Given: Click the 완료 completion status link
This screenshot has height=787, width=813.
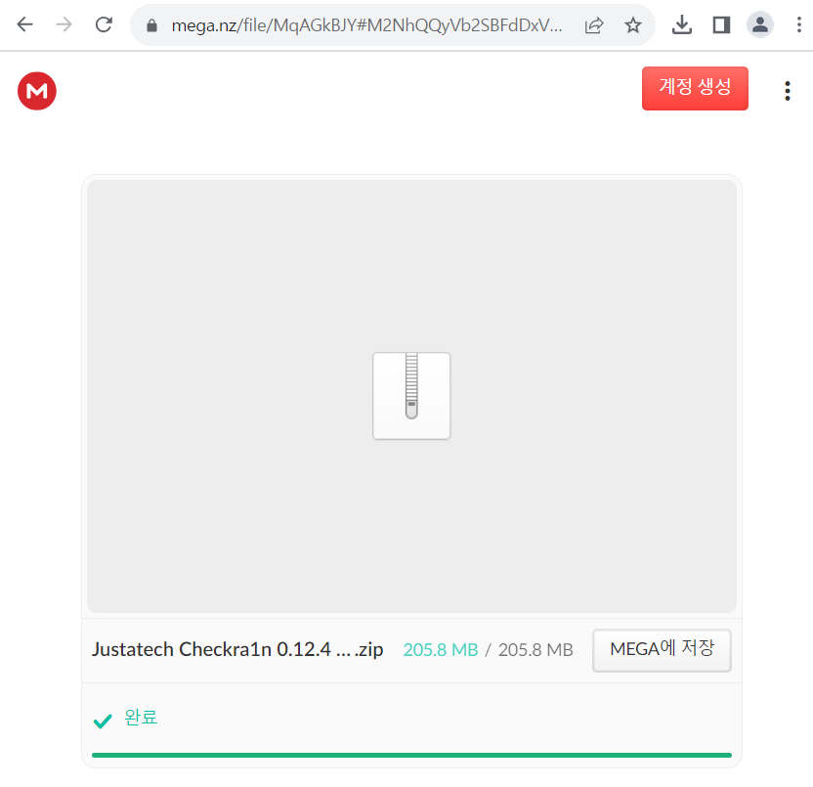Looking at the screenshot, I should pos(139,720).
